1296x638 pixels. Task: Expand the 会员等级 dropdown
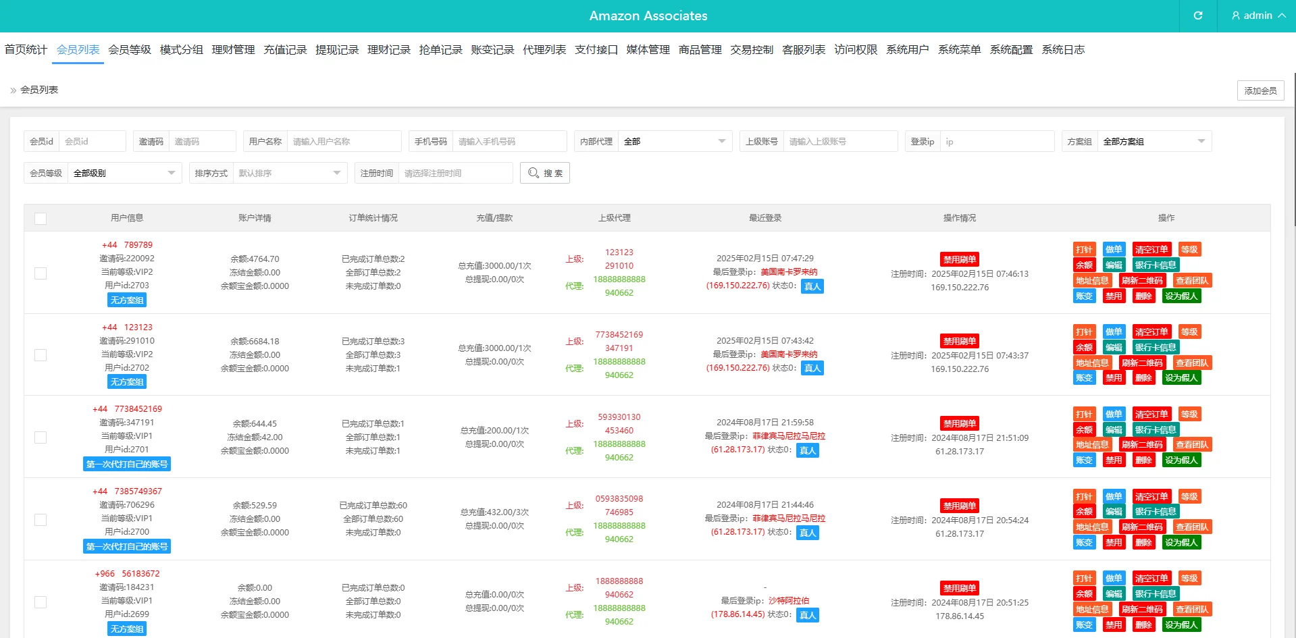[124, 174]
